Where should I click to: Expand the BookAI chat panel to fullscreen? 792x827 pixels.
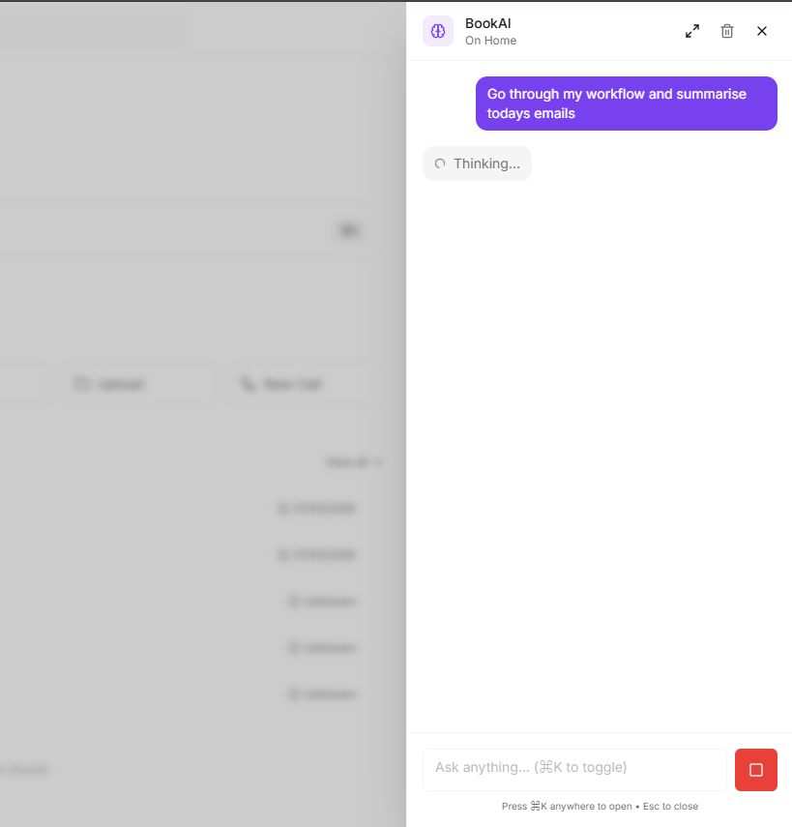click(x=692, y=31)
